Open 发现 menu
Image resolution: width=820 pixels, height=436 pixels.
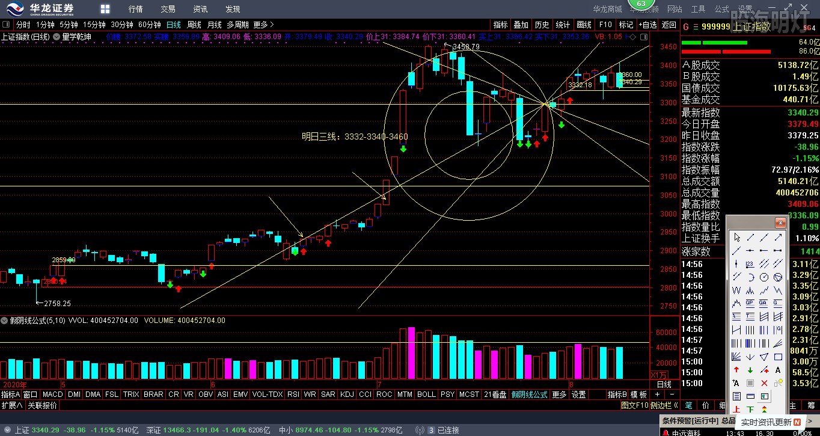[233, 9]
